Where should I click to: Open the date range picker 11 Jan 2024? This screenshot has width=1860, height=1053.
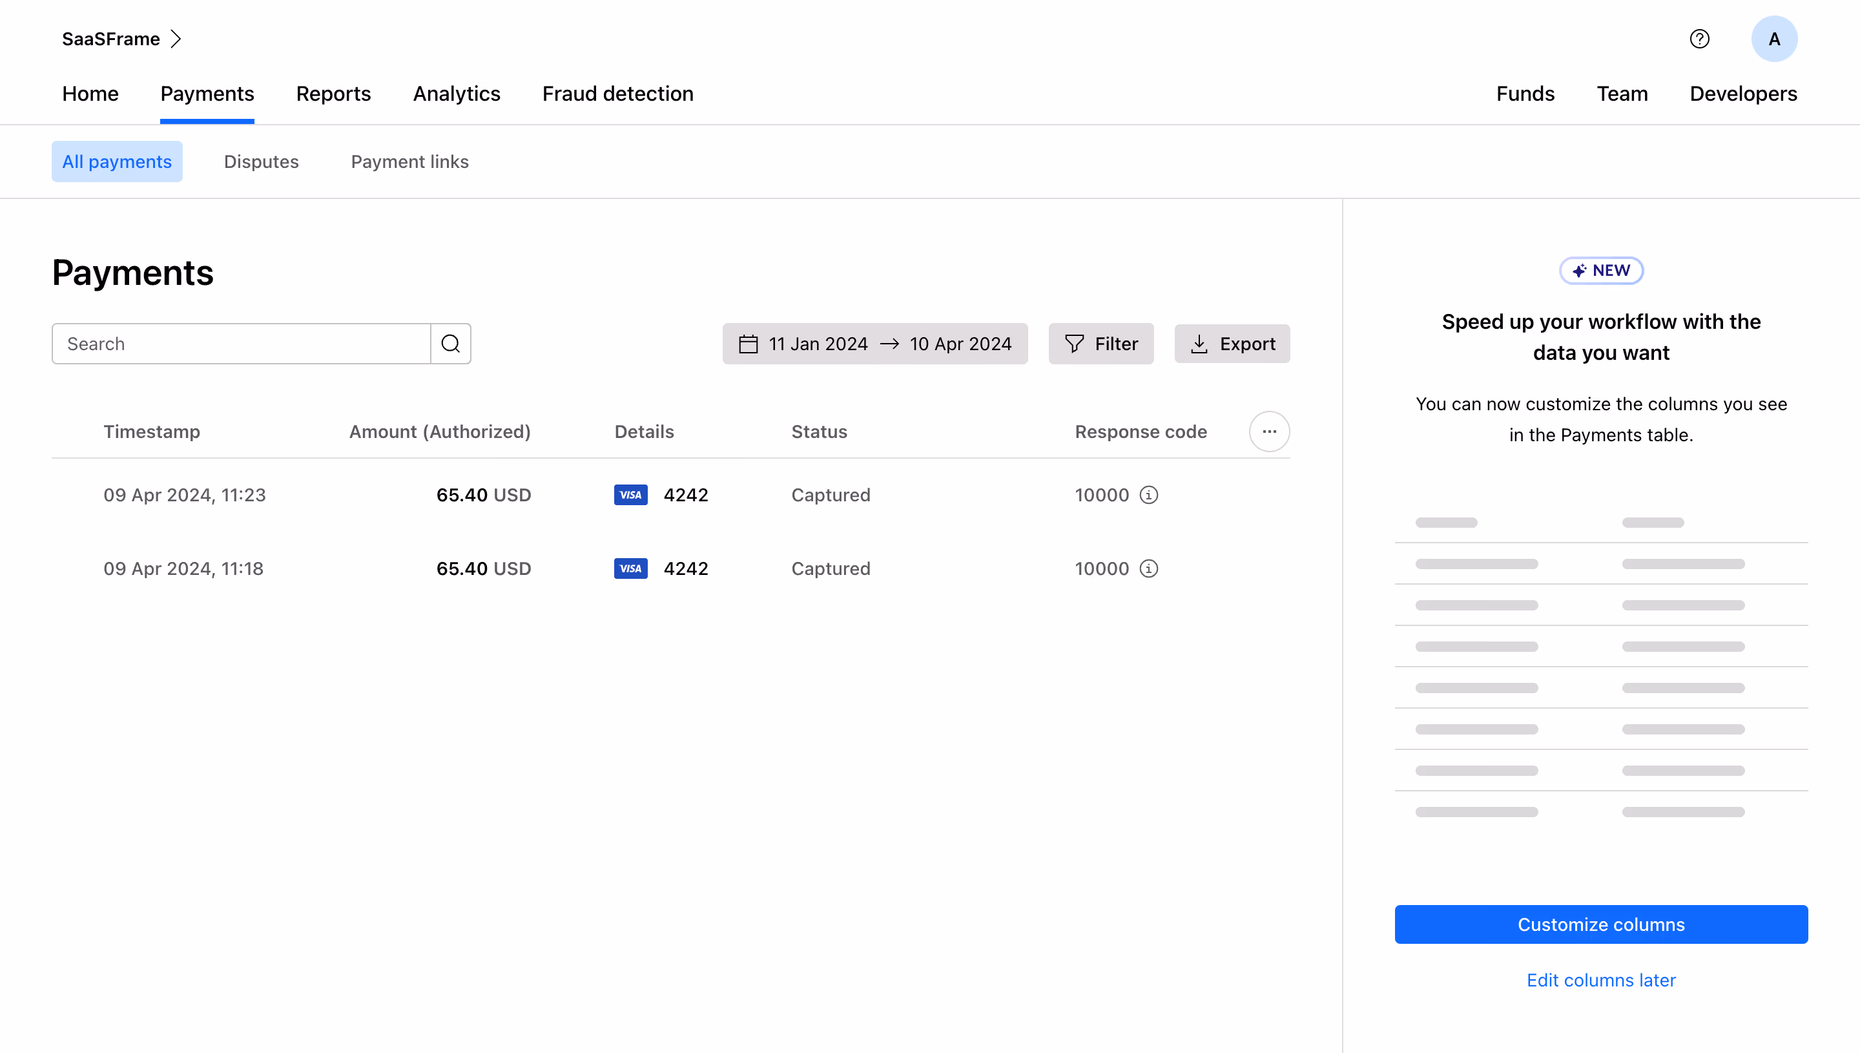[874, 344]
